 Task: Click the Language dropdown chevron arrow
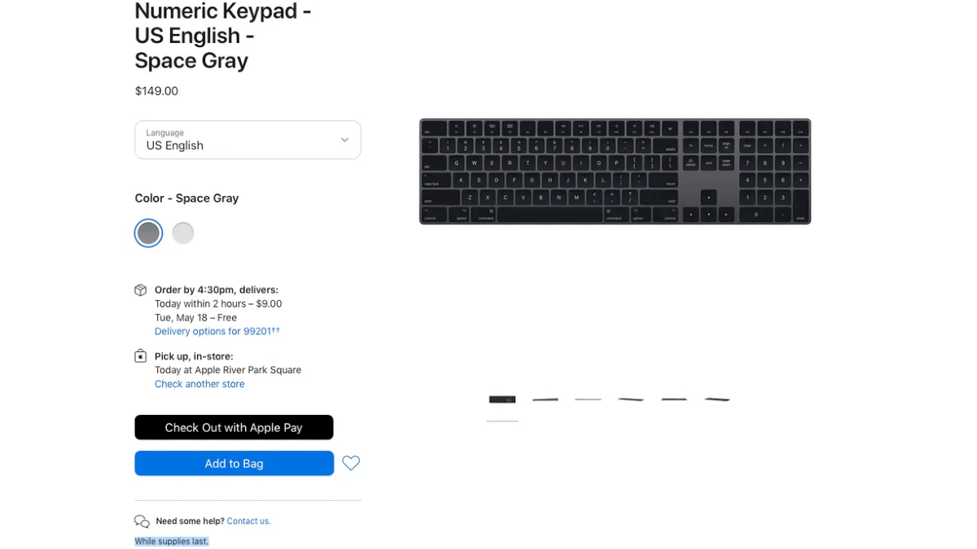click(344, 140)
